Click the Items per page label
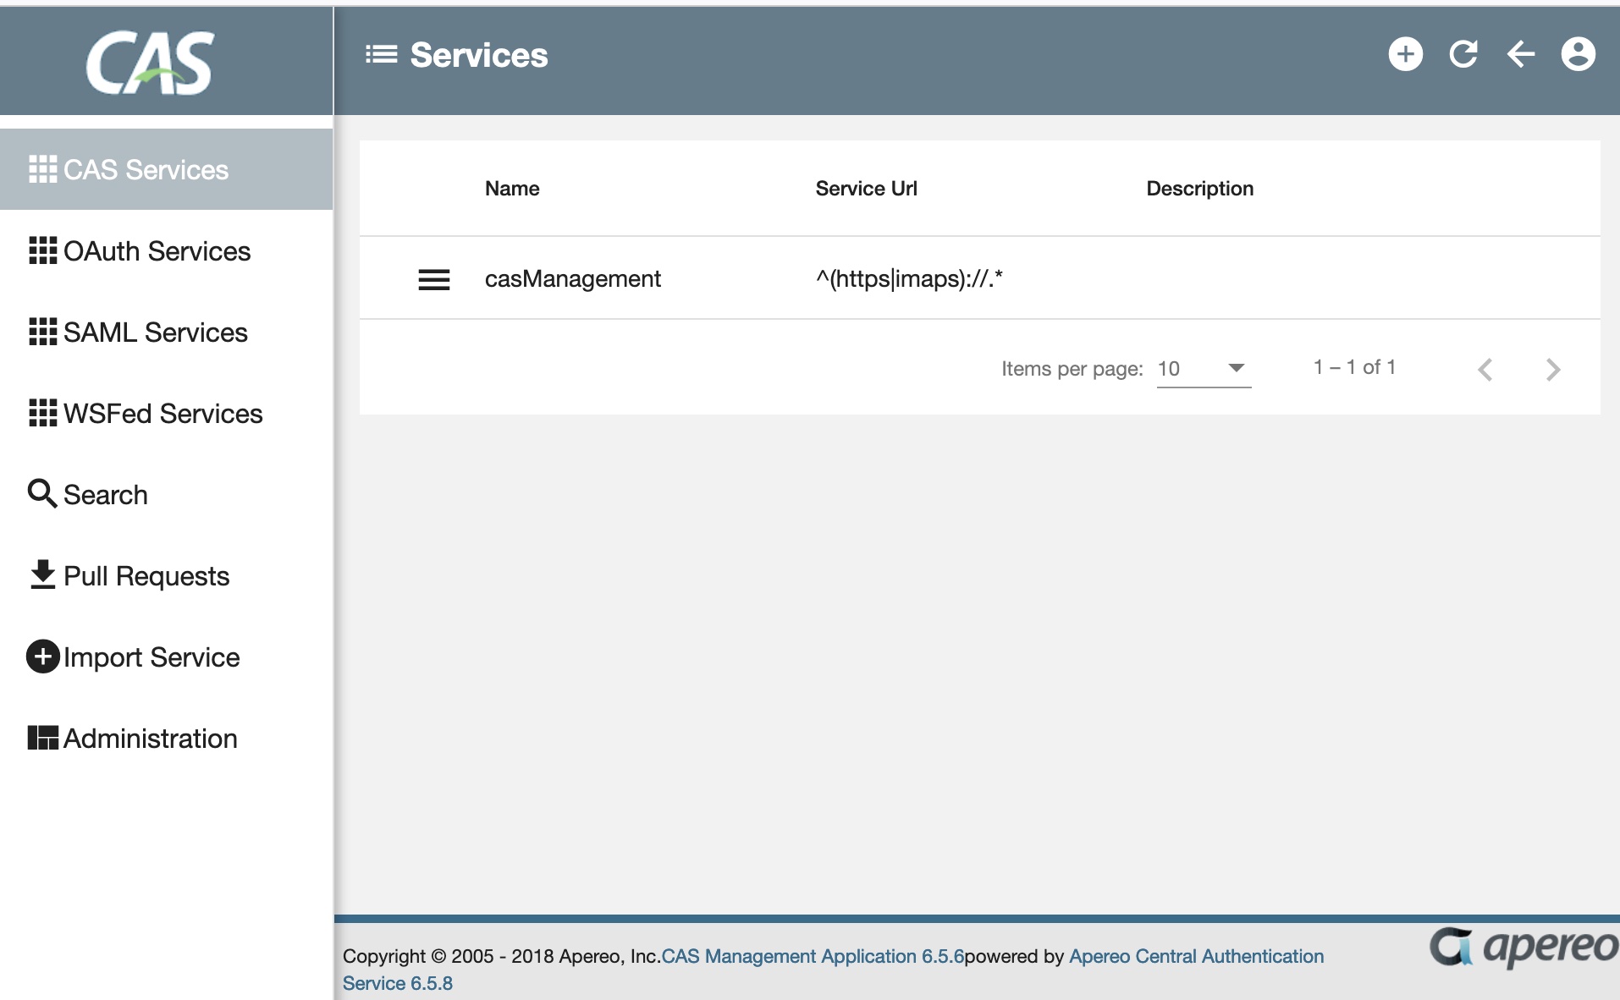Image resolution: width=1620 pixels, height=1000 pixels. coord(1072,369)
